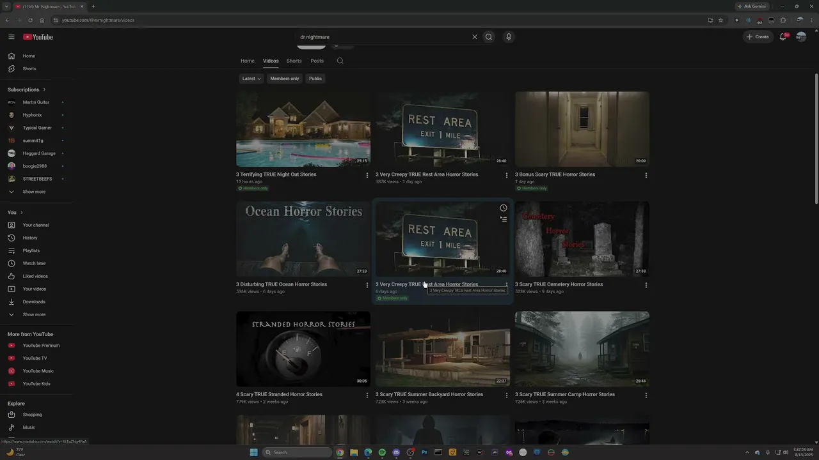This screenshot has width=819, height=460.
Task: Click the YouTube logo
Action: tap(38, 37)
